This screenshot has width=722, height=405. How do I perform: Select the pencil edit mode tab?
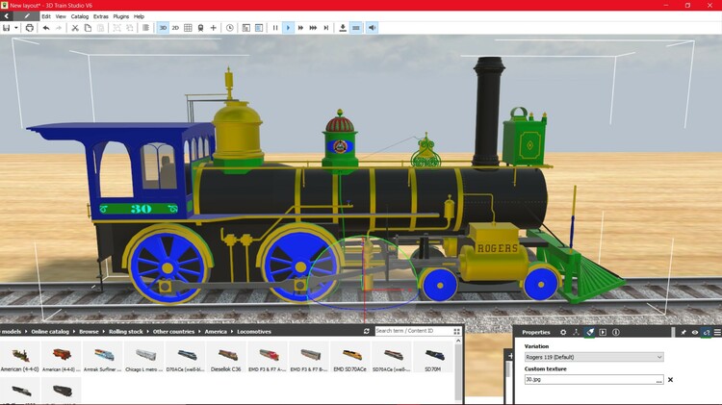tap(27, 16)
